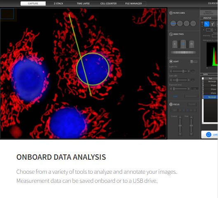
Task: Click the coarse focus up arrow
Action: [x=180, y=118]
